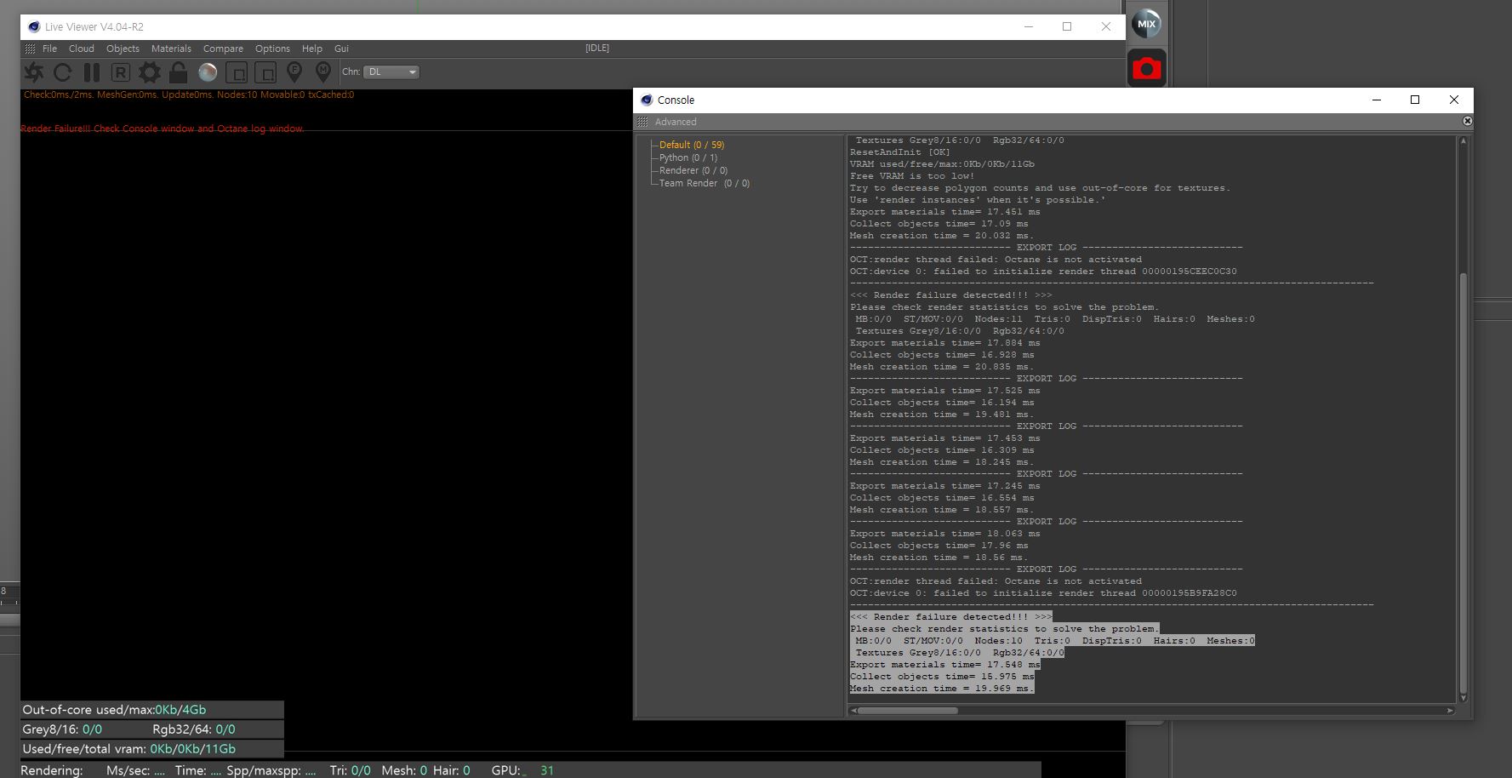Open the Cloud menu
This screenshot has height=778, width=1512.
click(x=82, y=49)
